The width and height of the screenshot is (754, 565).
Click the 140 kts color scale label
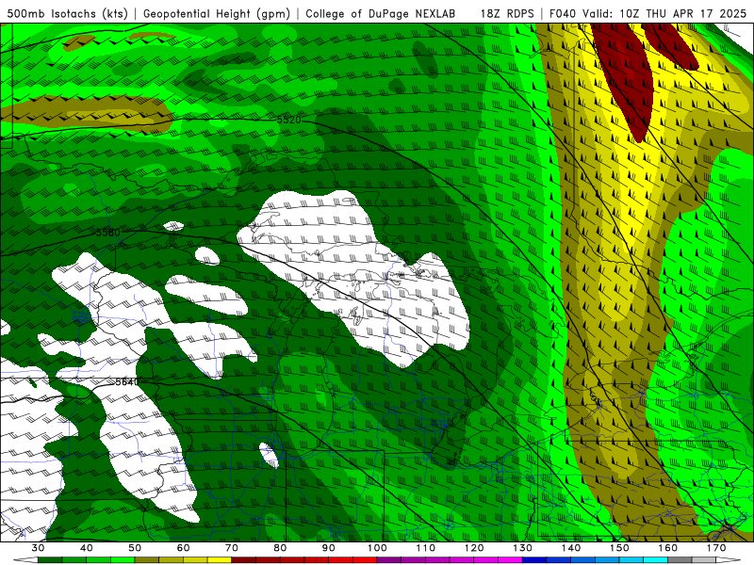(x=571, y=548)
